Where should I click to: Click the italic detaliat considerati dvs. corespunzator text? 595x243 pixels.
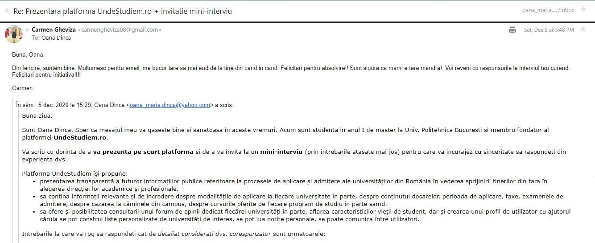(x=214, y=234)
